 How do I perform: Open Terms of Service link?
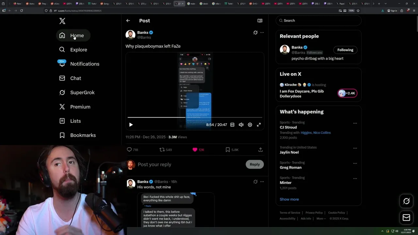click(x=290, y=213)
